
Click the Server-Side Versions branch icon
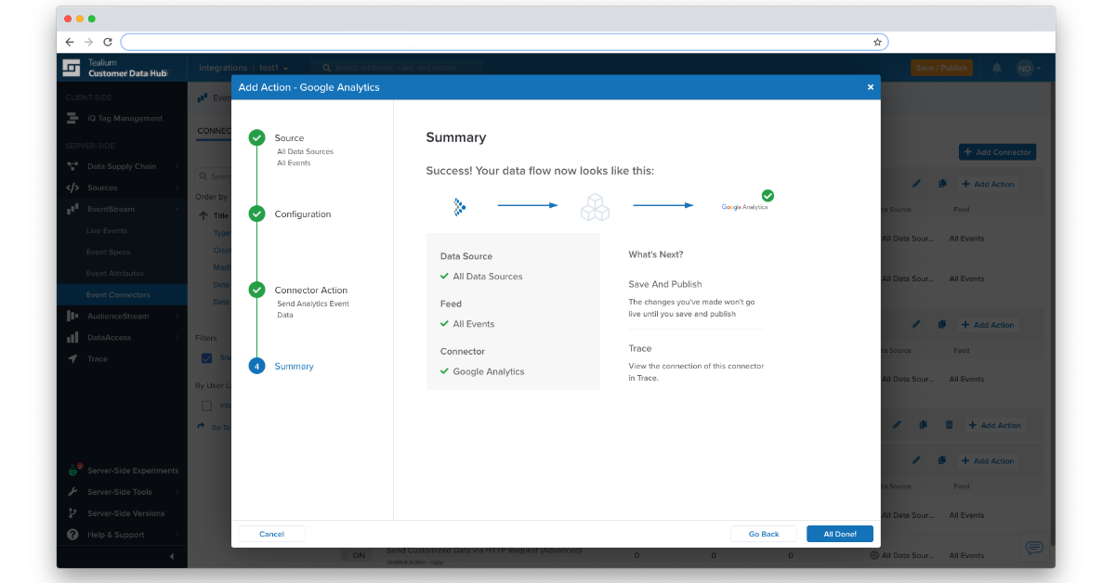(x=72, y=512)
